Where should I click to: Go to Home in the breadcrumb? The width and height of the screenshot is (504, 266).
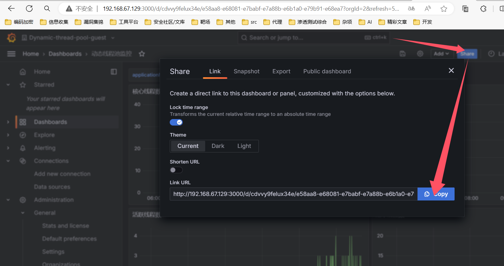[31, 54]
